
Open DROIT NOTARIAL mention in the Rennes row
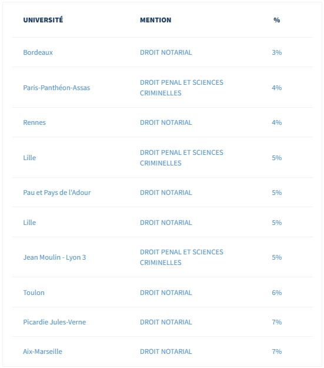click(166, 122)
